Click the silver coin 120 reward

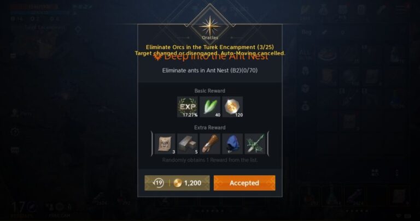pos(232,107)
